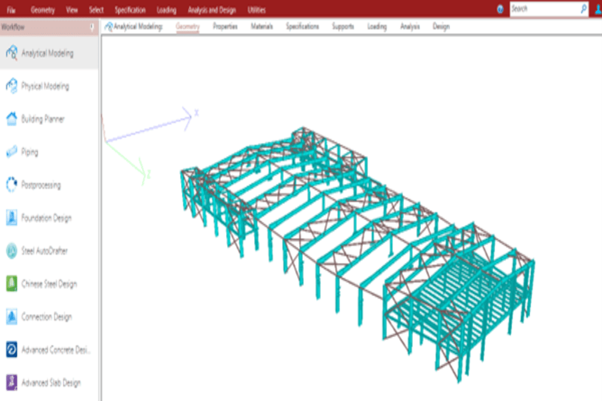Open the Analytical Modeling workflow

coord(47,54)
